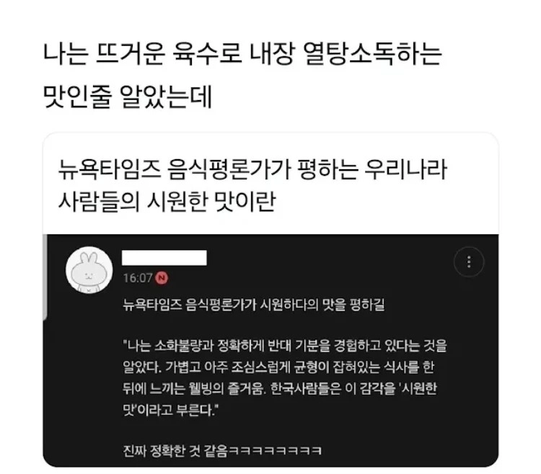Click the blanked-out white username box
This screenshot has width=541, height=474.
pyautogui.click(x=164, y=258)
